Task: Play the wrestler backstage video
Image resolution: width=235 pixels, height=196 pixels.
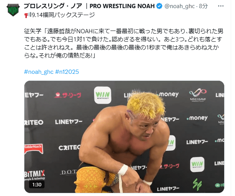Action: pos(124,136)
